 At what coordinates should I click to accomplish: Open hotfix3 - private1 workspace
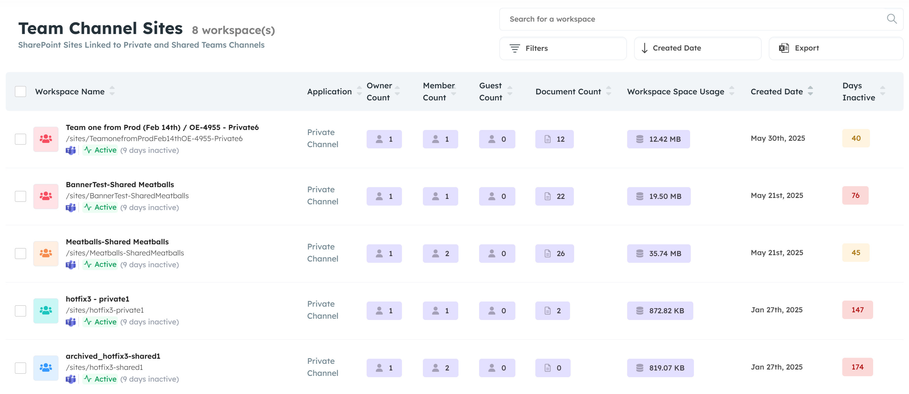pos(98,299)
